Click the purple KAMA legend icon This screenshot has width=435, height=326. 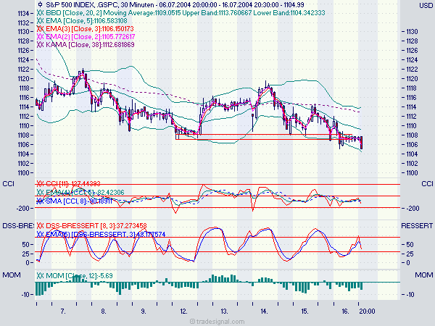40,45
